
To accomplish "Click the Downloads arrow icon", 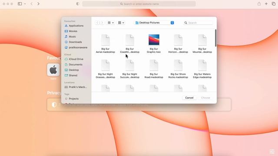I will coord(66,42).
